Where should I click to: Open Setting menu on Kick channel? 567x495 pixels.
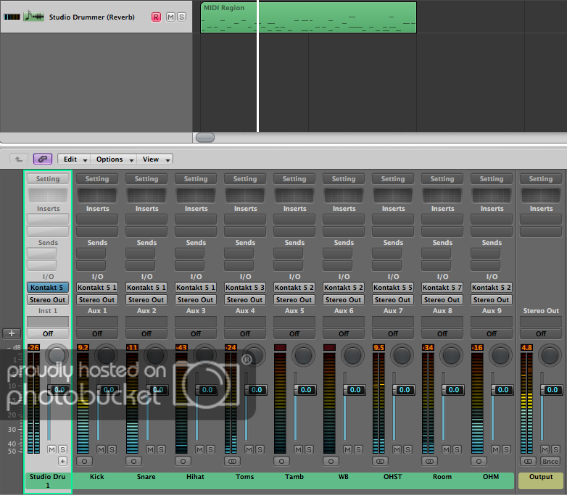click(97, 178)
